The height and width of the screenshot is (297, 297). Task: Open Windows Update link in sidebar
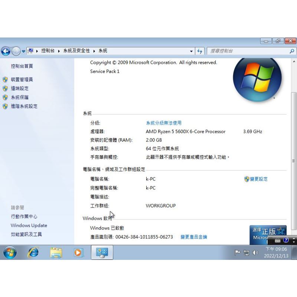click(29, 225)
